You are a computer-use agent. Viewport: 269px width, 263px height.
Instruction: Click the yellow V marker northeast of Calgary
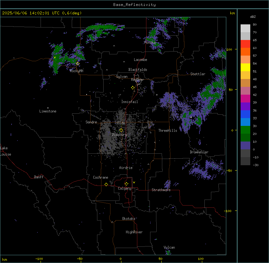click(x=134, y=182)
